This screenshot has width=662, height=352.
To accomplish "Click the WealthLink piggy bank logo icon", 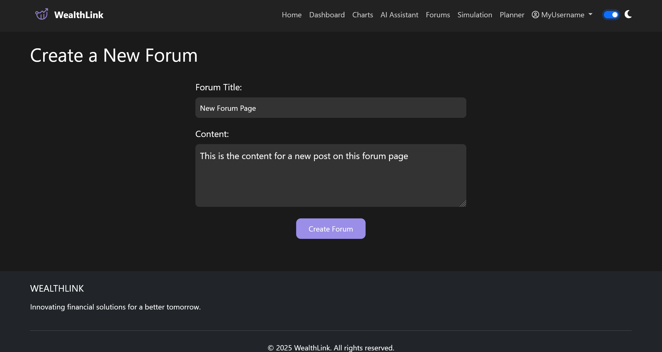I will [x=42, y=14].
